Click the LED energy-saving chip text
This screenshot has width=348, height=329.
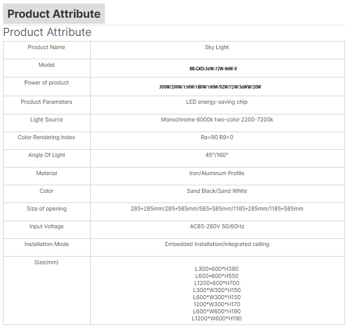217,102
